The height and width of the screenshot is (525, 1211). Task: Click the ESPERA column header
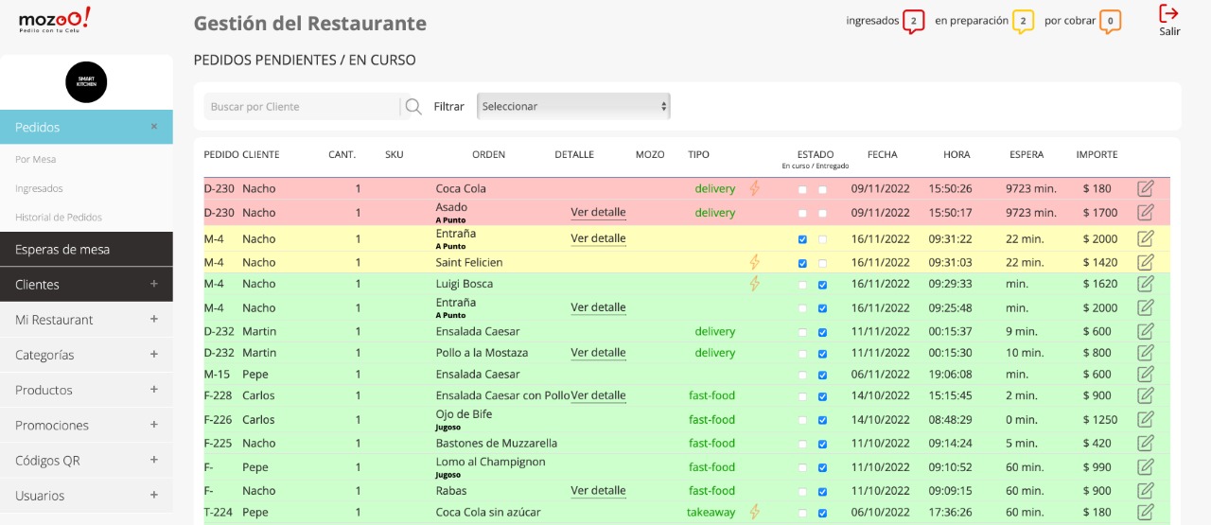(x=1027, y=154)
